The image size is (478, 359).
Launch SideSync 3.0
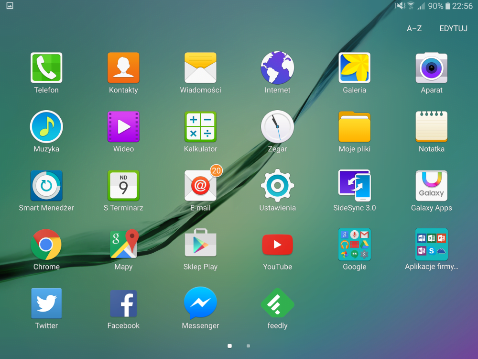click(x=355, y=186)
